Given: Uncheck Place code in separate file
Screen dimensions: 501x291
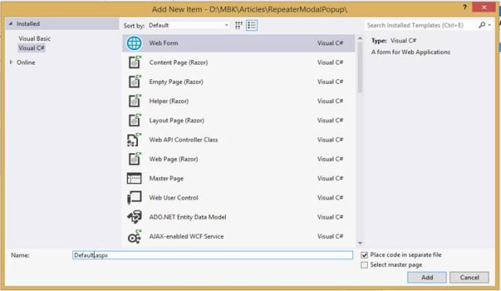Looking at the screenshot, I should pyautogui.click(x=365, y=255).
